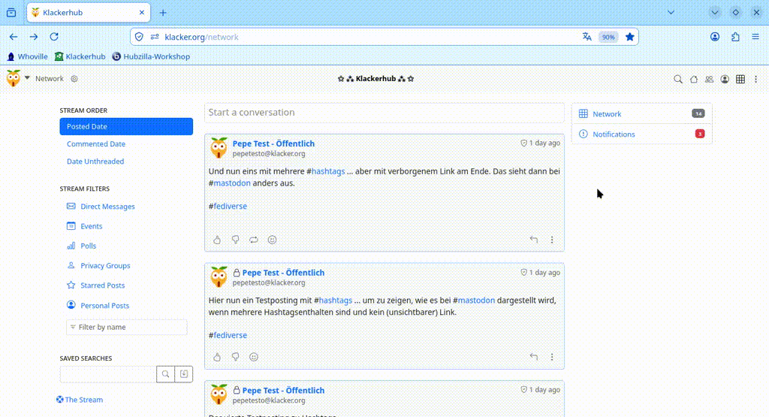Click the repeat/share icon on the first post
Viewport: 769px width, 417px height.
tap(254, 240)
